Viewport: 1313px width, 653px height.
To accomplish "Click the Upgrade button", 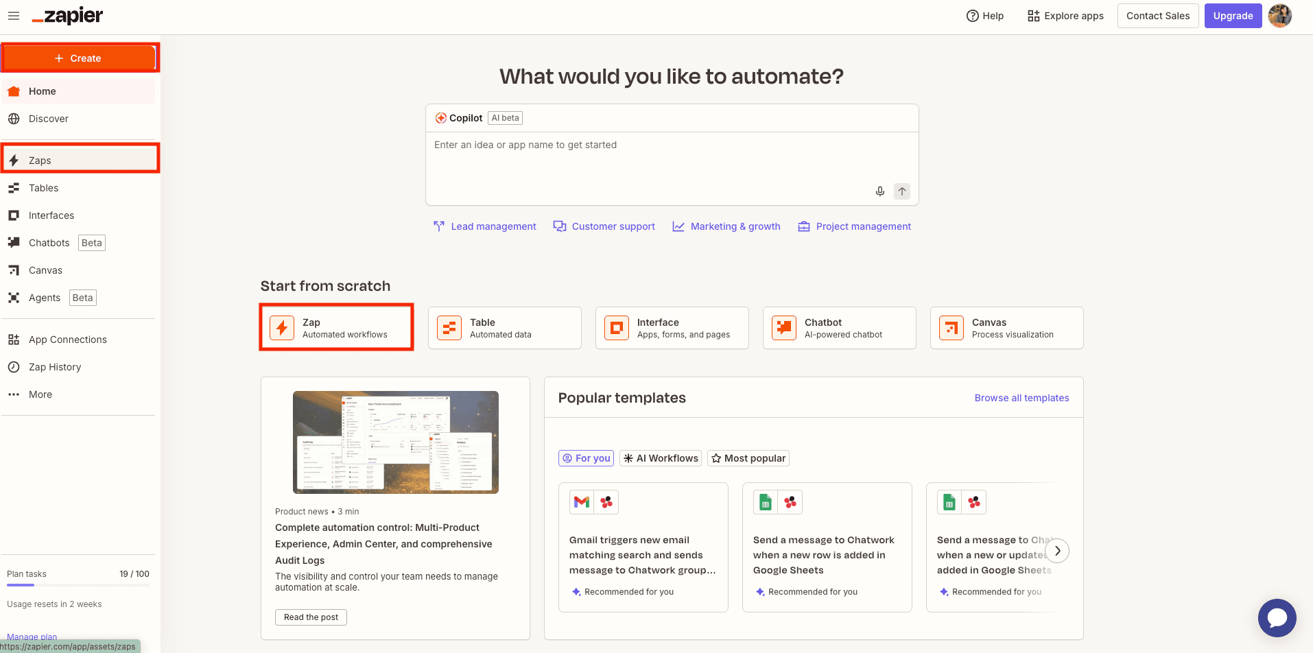I will click(1233, 16).
